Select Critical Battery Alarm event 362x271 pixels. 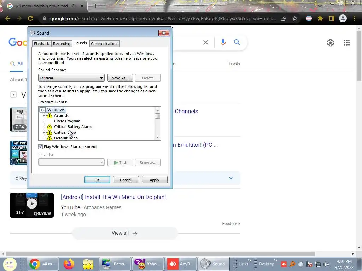(x=73, y=127)
